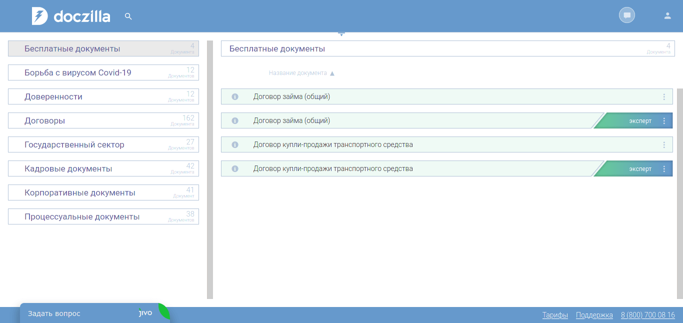Click info icon of first Договор займа
This screenshot has width=683, height=323.
(x=235, y=97)
